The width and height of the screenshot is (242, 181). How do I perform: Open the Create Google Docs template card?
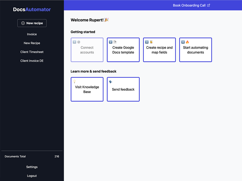(123, 50)
